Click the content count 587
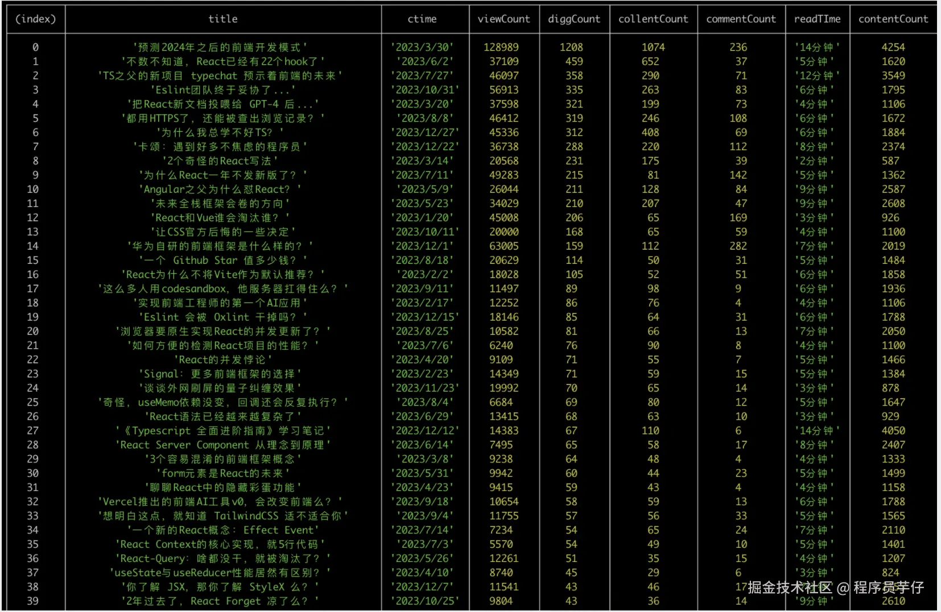941x612 pixels. [x=890, y=161]
